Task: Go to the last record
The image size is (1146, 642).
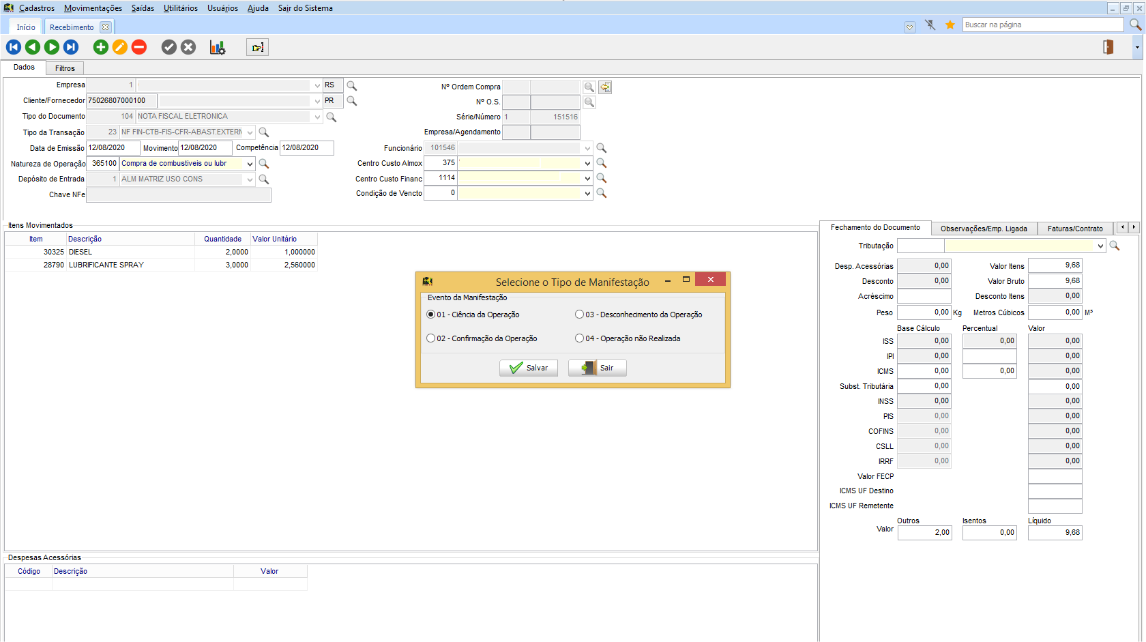Action: 71,47
